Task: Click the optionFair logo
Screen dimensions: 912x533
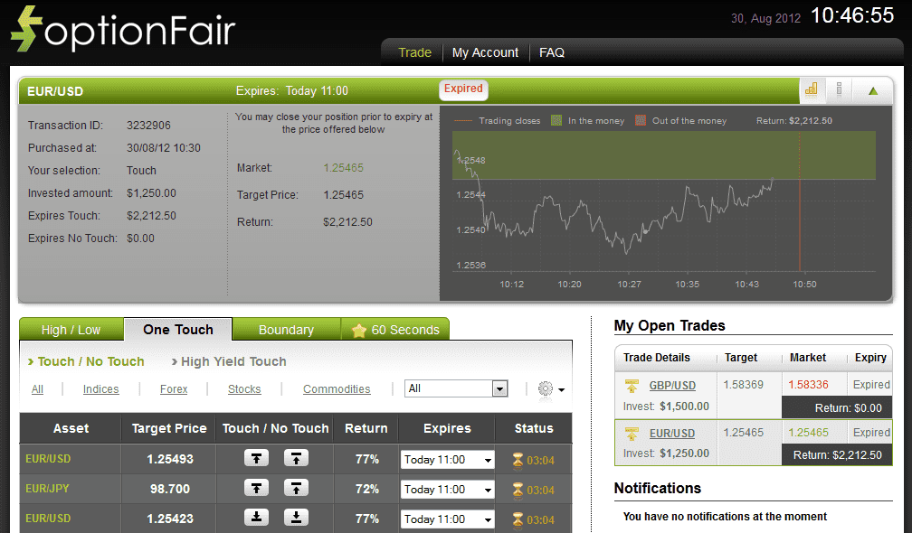Action: tap(122, 29)
